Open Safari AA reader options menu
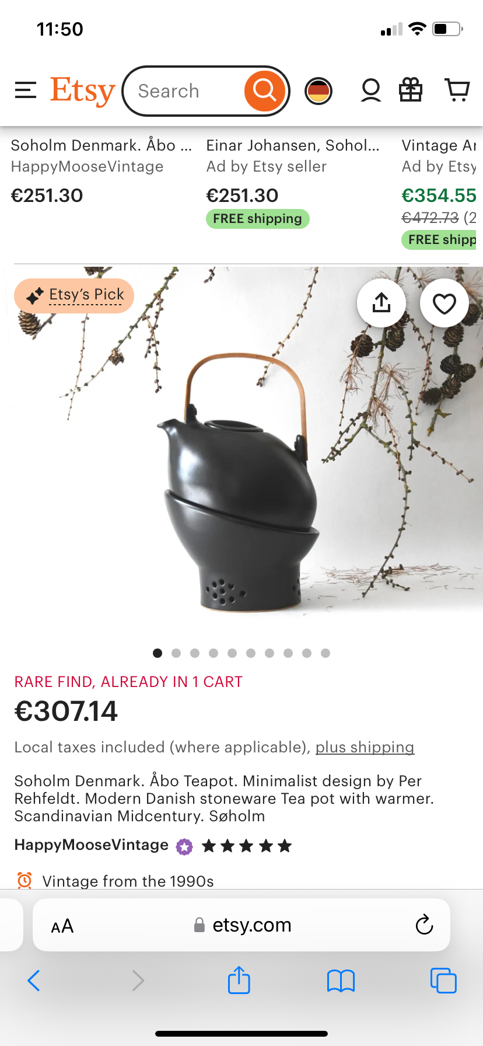 62,926
